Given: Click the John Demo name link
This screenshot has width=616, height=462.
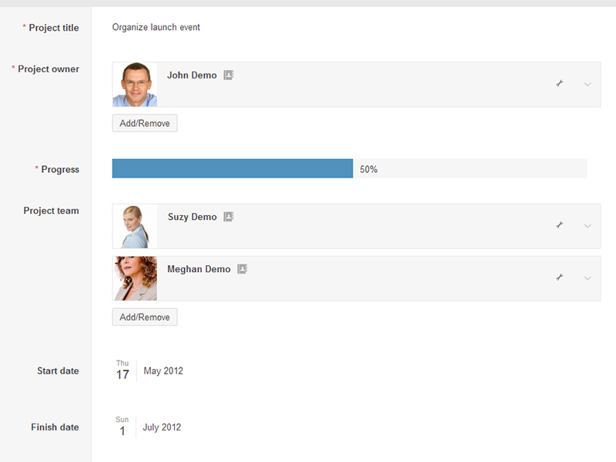Looking at the screenshot, I should [192, 75].
